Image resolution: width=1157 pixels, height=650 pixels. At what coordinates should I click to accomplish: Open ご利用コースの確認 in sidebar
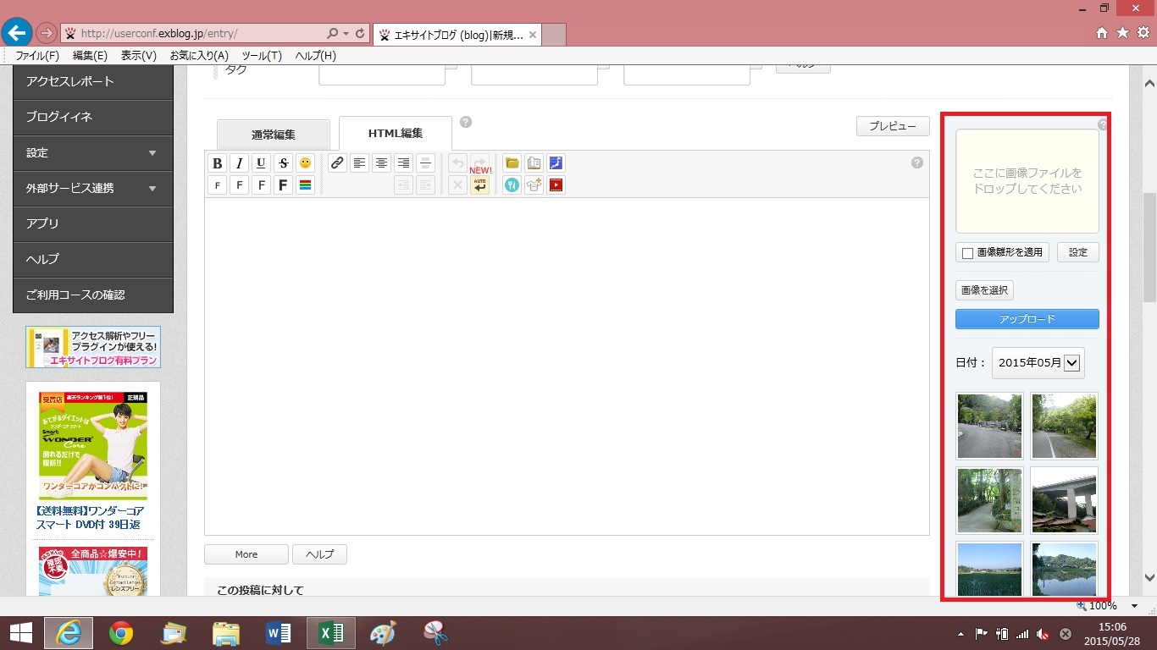click(93, 295)
